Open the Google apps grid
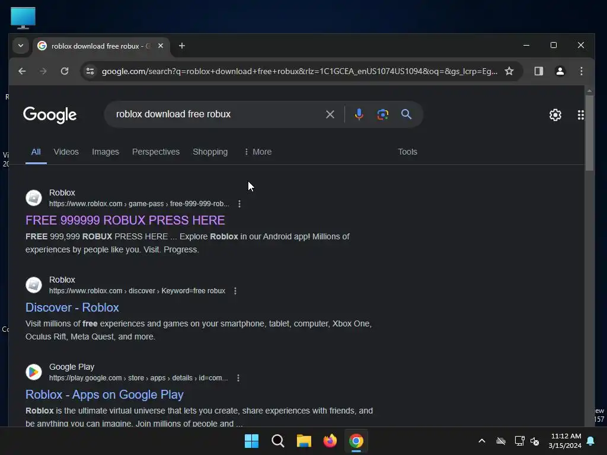This screenshot has height=455, width=607. [x=580, y=115]
